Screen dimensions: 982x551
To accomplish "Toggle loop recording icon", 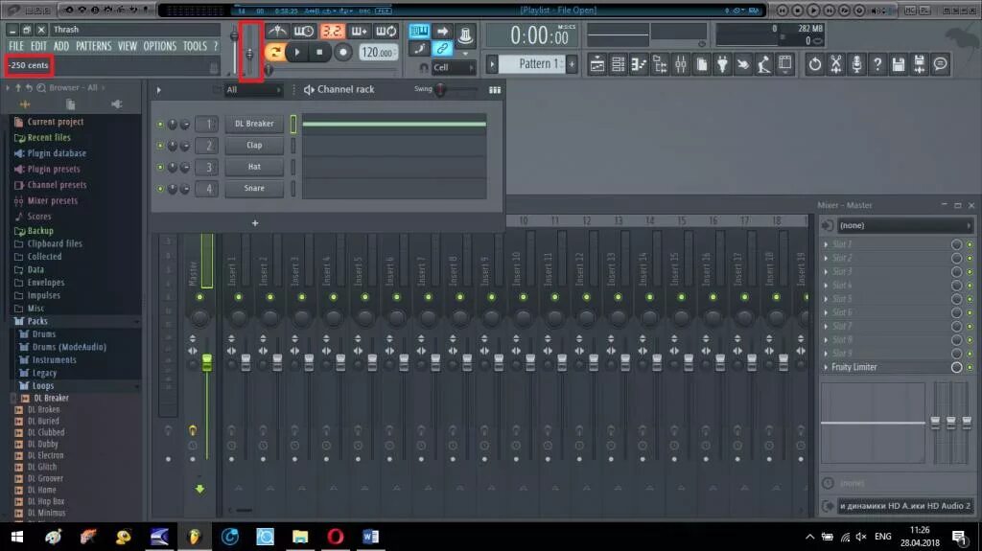I will tap(386, 32).
